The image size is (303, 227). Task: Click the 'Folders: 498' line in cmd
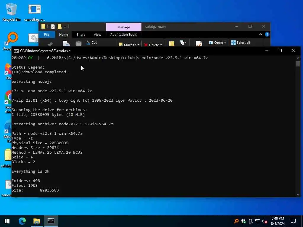[x=26, y=181]
